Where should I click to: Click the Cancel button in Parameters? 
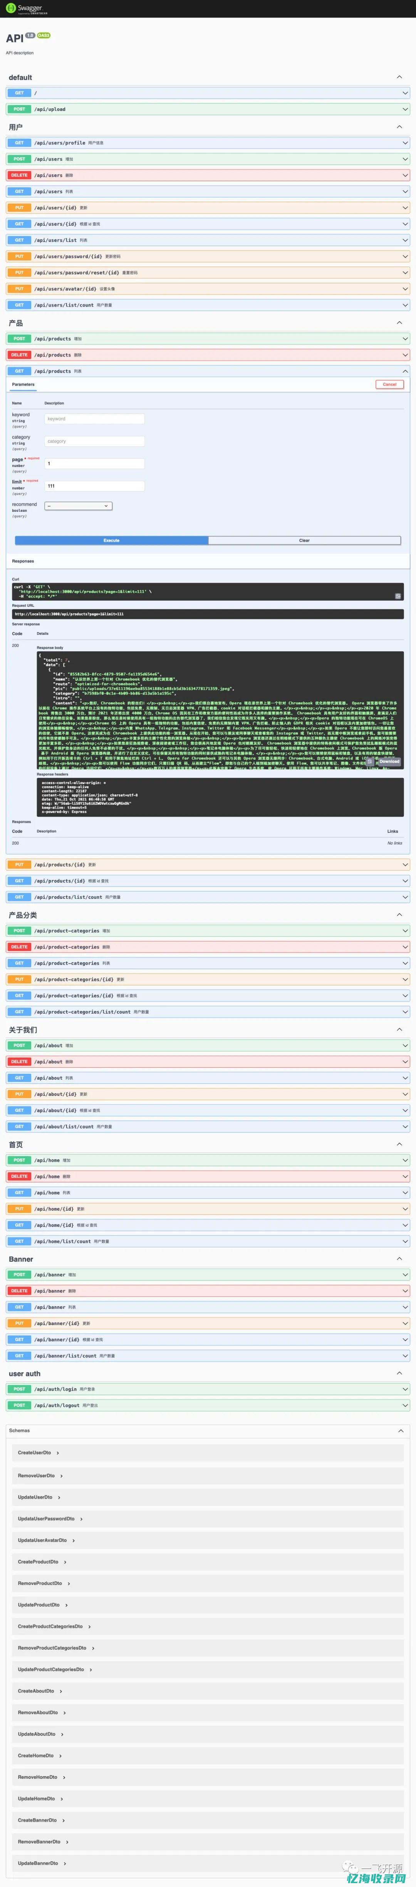(x=389, y=384)
